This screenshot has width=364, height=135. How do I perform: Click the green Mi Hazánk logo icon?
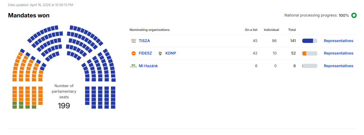[x=133, y=66]
